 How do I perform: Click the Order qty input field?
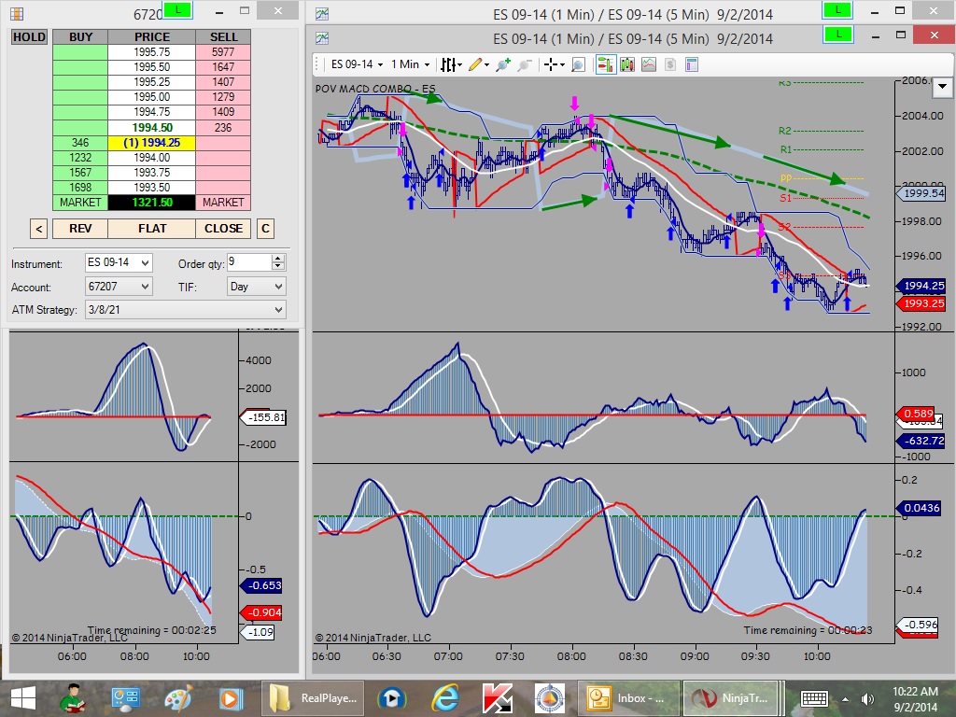[248, 262]
